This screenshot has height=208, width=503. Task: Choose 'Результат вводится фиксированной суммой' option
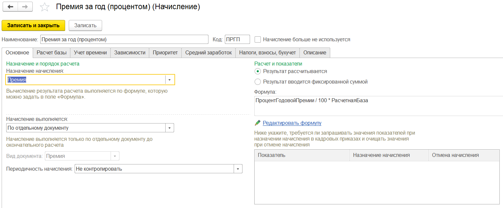pyautogui.click(x=258, y=82)
